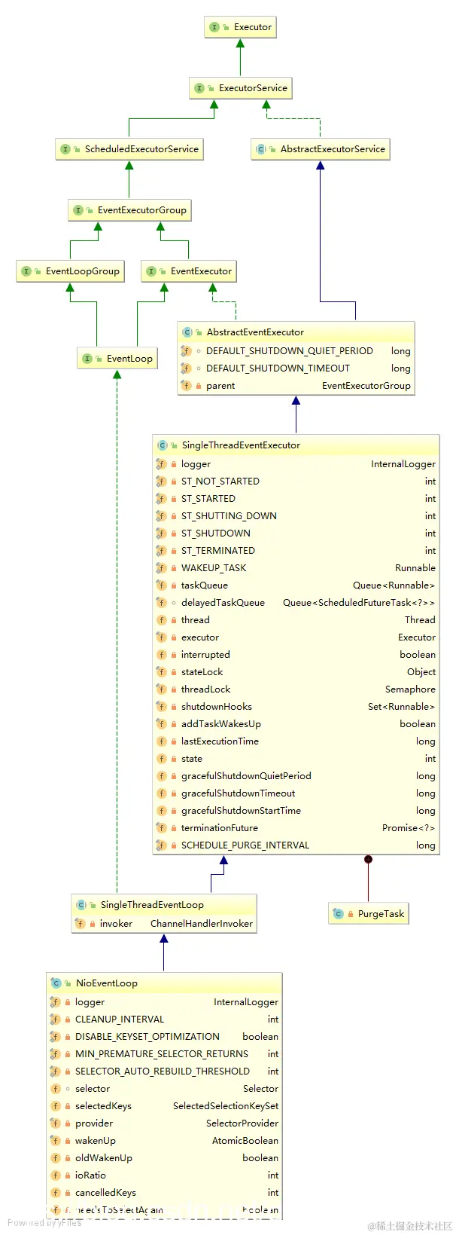Click the field icon beside WAKEUP_TASK

coord(161,568)
